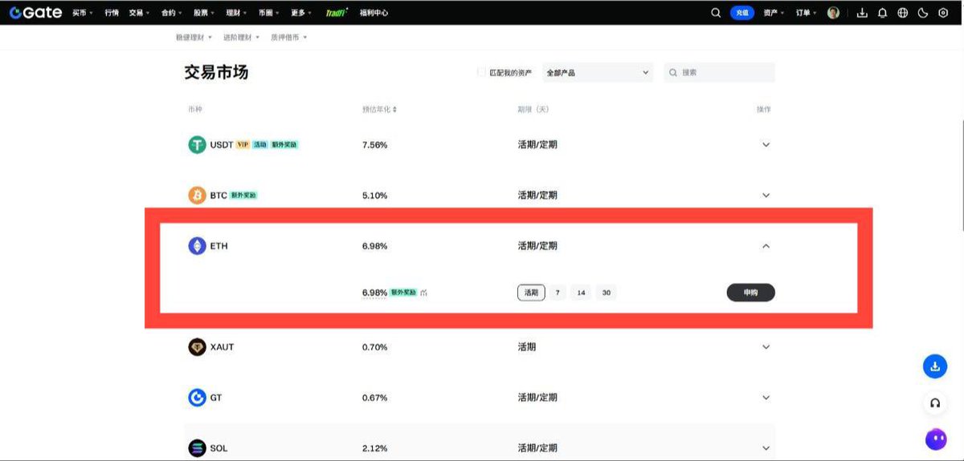Open the 质押借币 submenu
964x461 pixels.
(x=289, y=38)
